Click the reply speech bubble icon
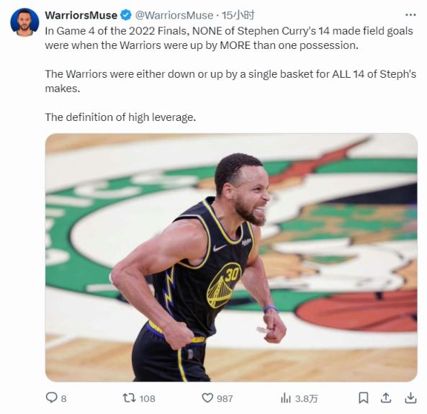Image resolution: width=427 pixels, height=414 pixels. coord(51,397)
